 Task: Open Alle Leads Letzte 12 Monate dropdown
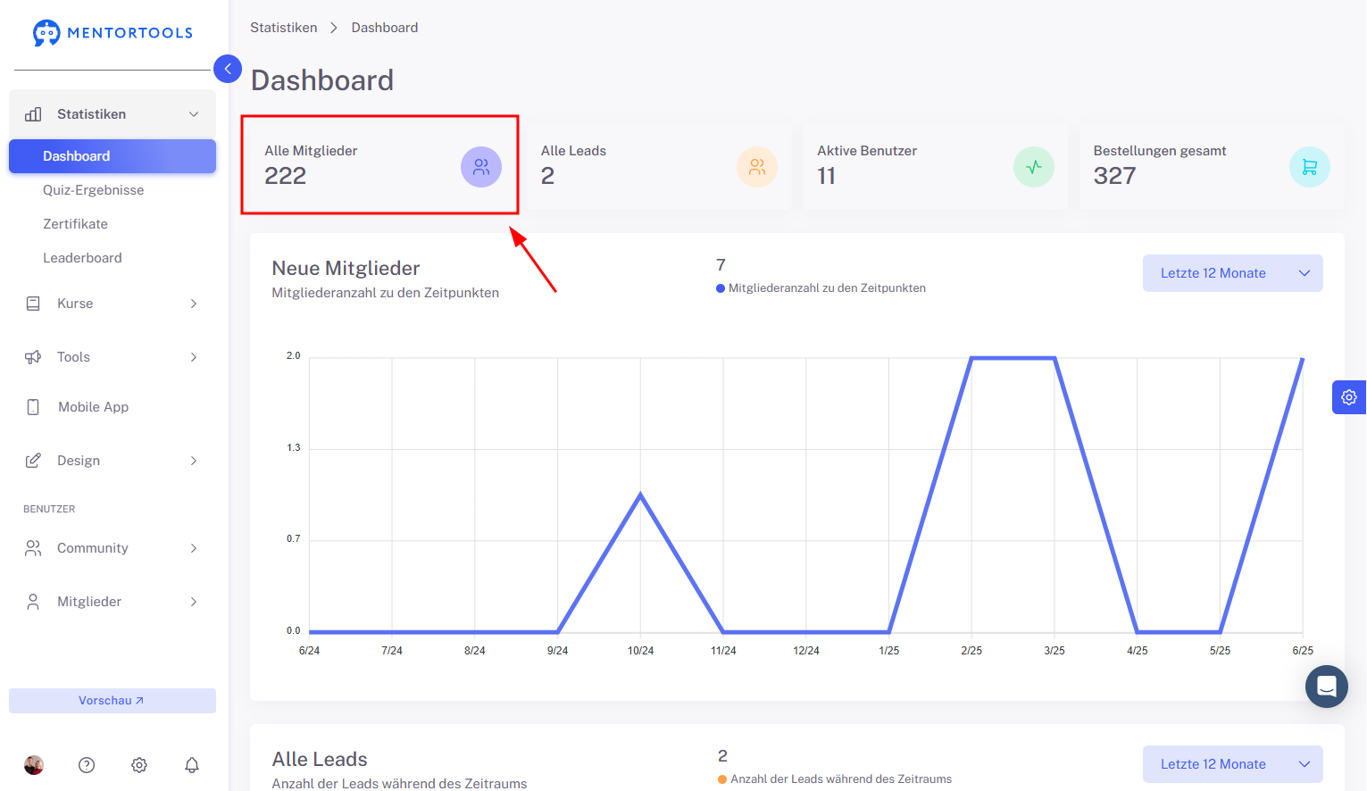[1233, 764]
